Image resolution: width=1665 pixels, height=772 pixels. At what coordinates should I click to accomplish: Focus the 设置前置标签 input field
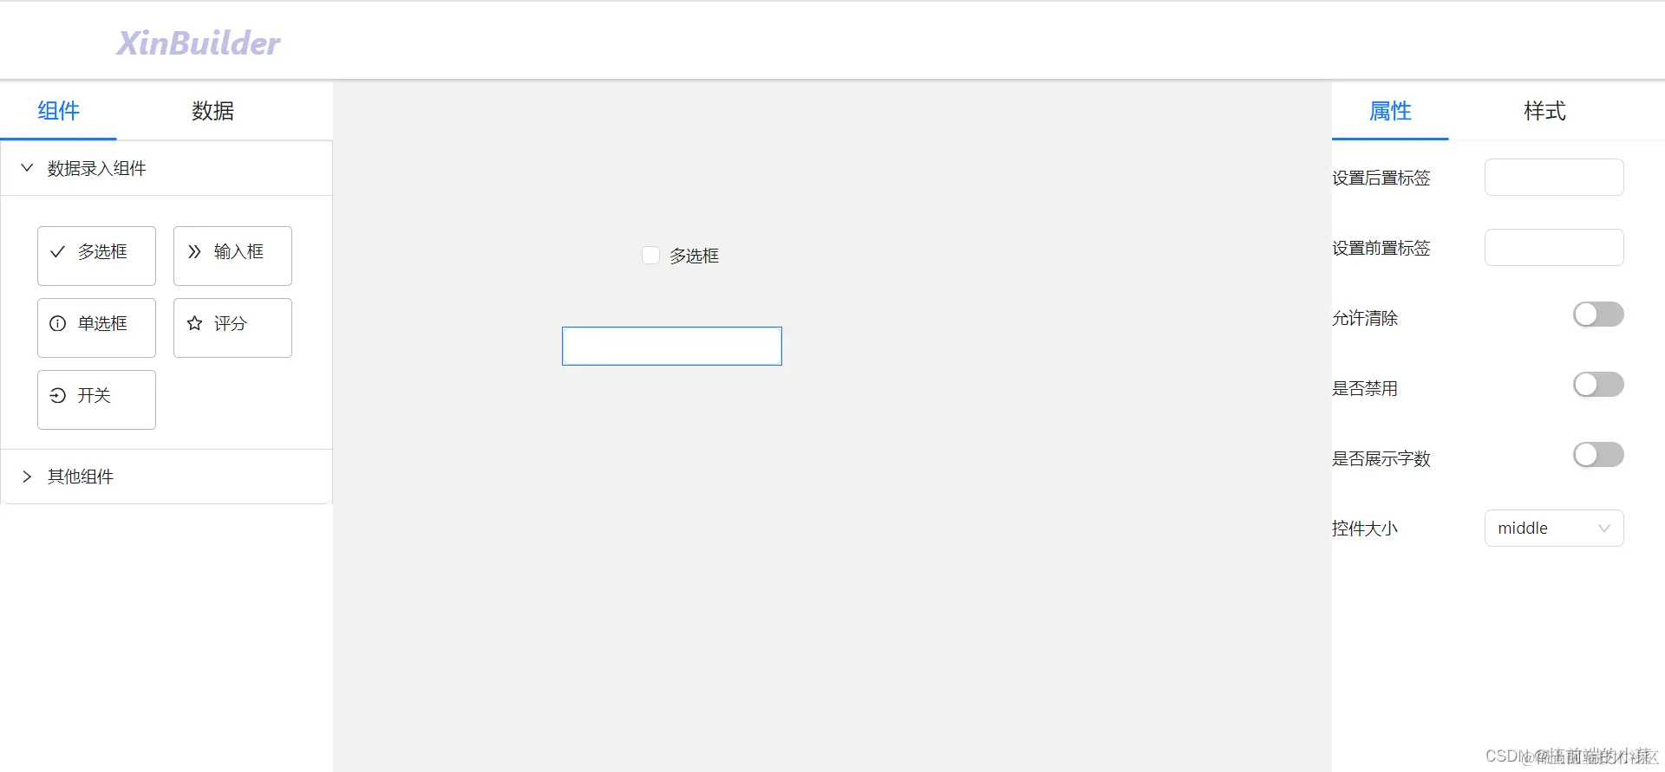(x=1554, y=247)
